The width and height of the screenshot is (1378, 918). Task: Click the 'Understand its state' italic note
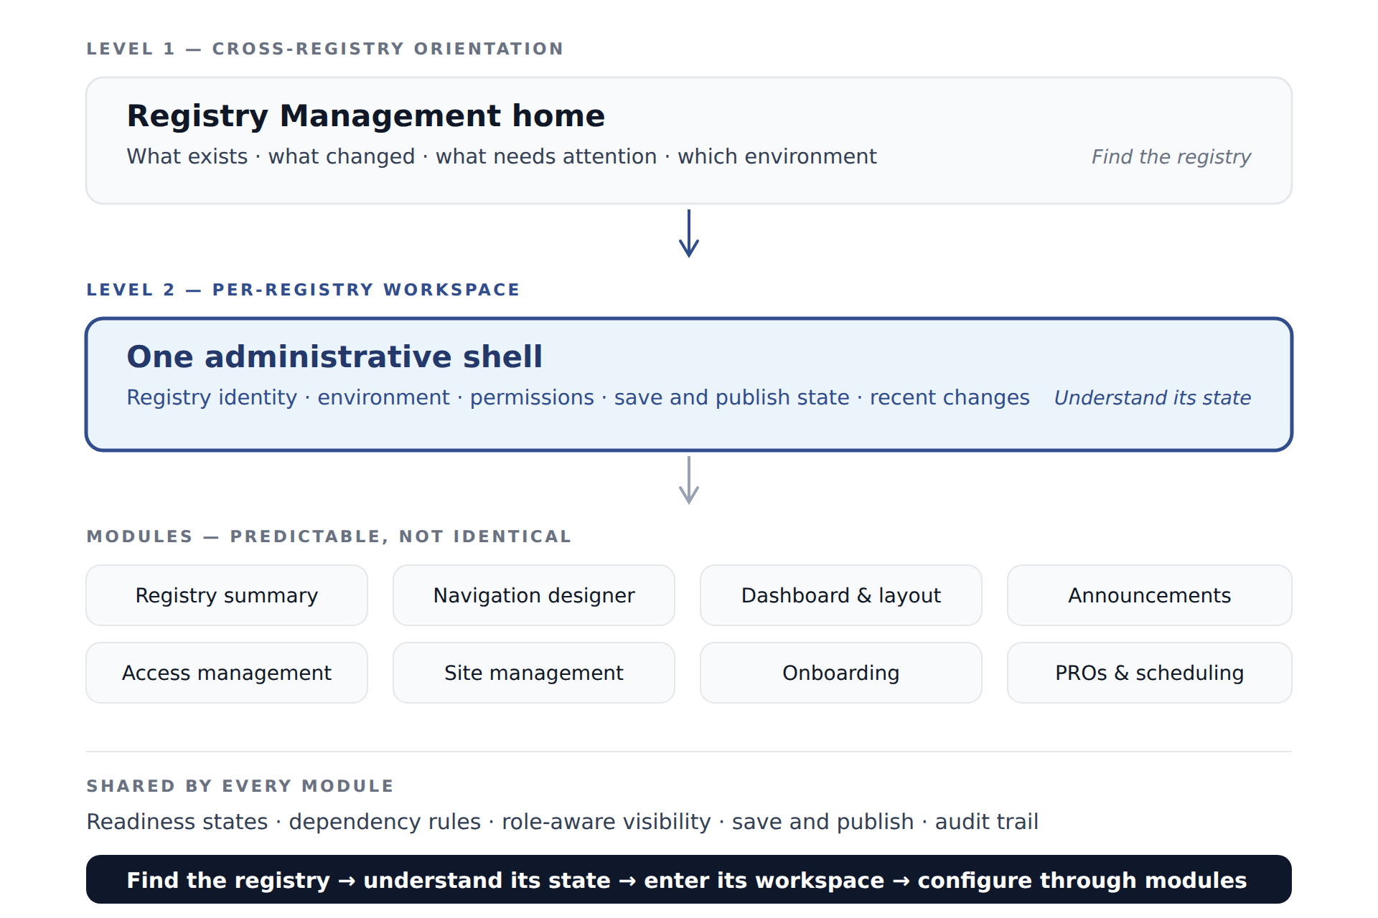1153,398
